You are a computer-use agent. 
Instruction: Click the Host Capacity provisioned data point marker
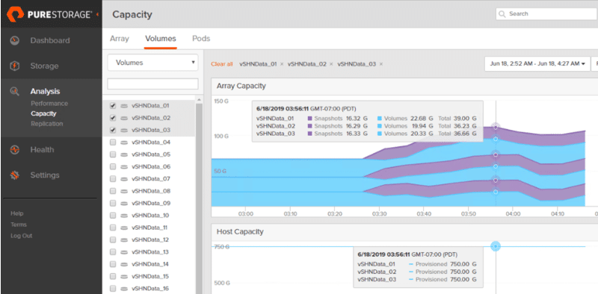(496, 246)
